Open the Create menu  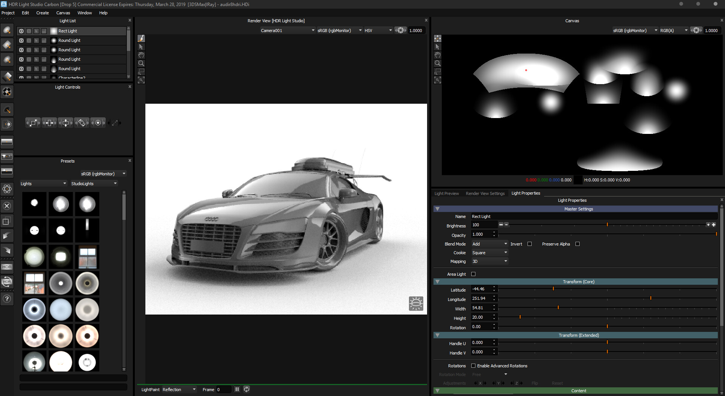click(x=43, y=13)
